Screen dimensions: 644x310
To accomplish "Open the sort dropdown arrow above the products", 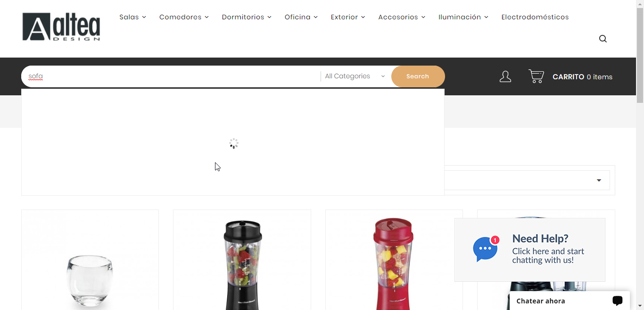I will 599,180.
